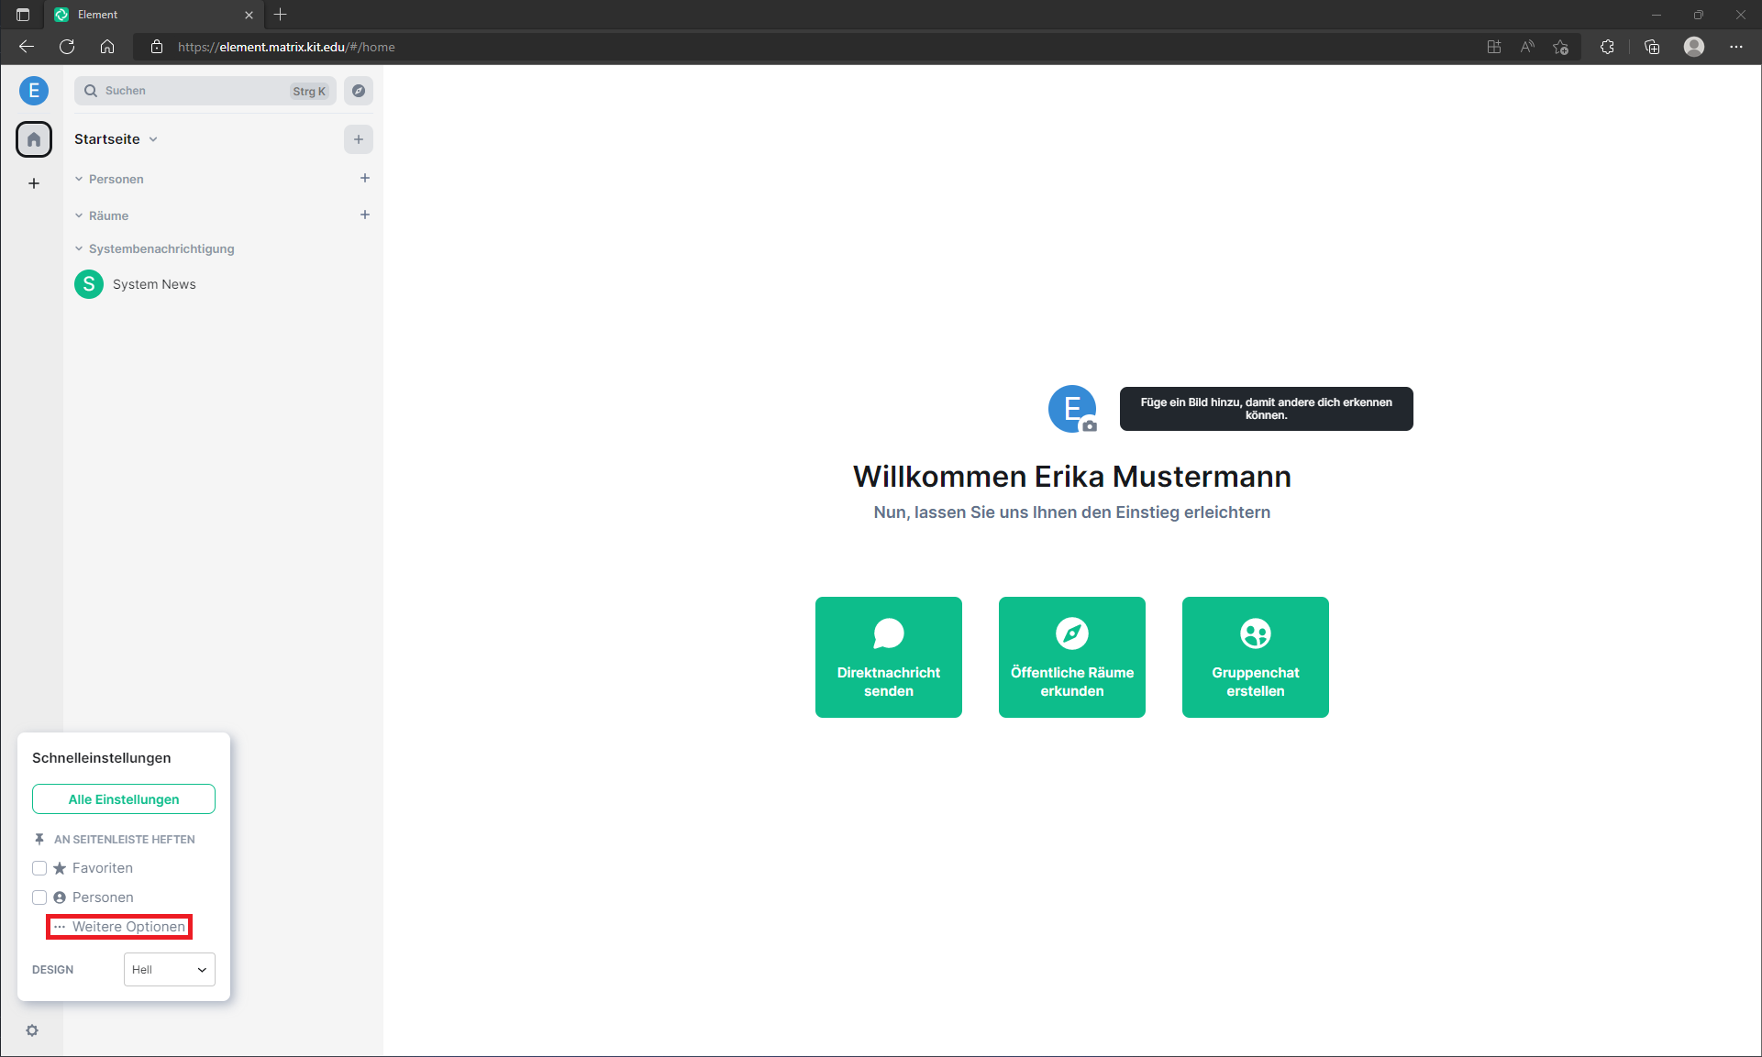Viewport: 1762px width, 1057px height.
Task: Click Weitere Optionen button
Action: point(119,926)
